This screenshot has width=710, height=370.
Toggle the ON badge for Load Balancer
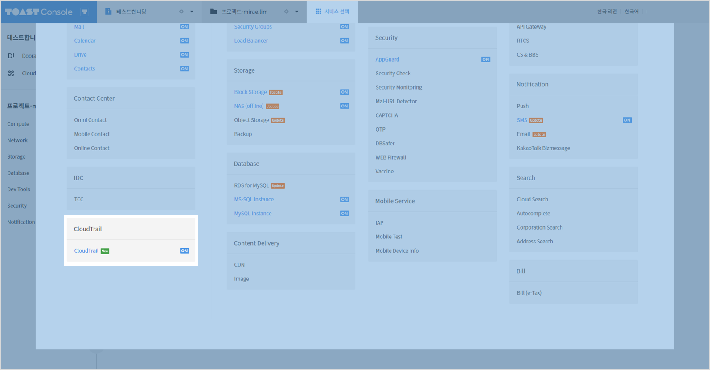pos(345,41)
